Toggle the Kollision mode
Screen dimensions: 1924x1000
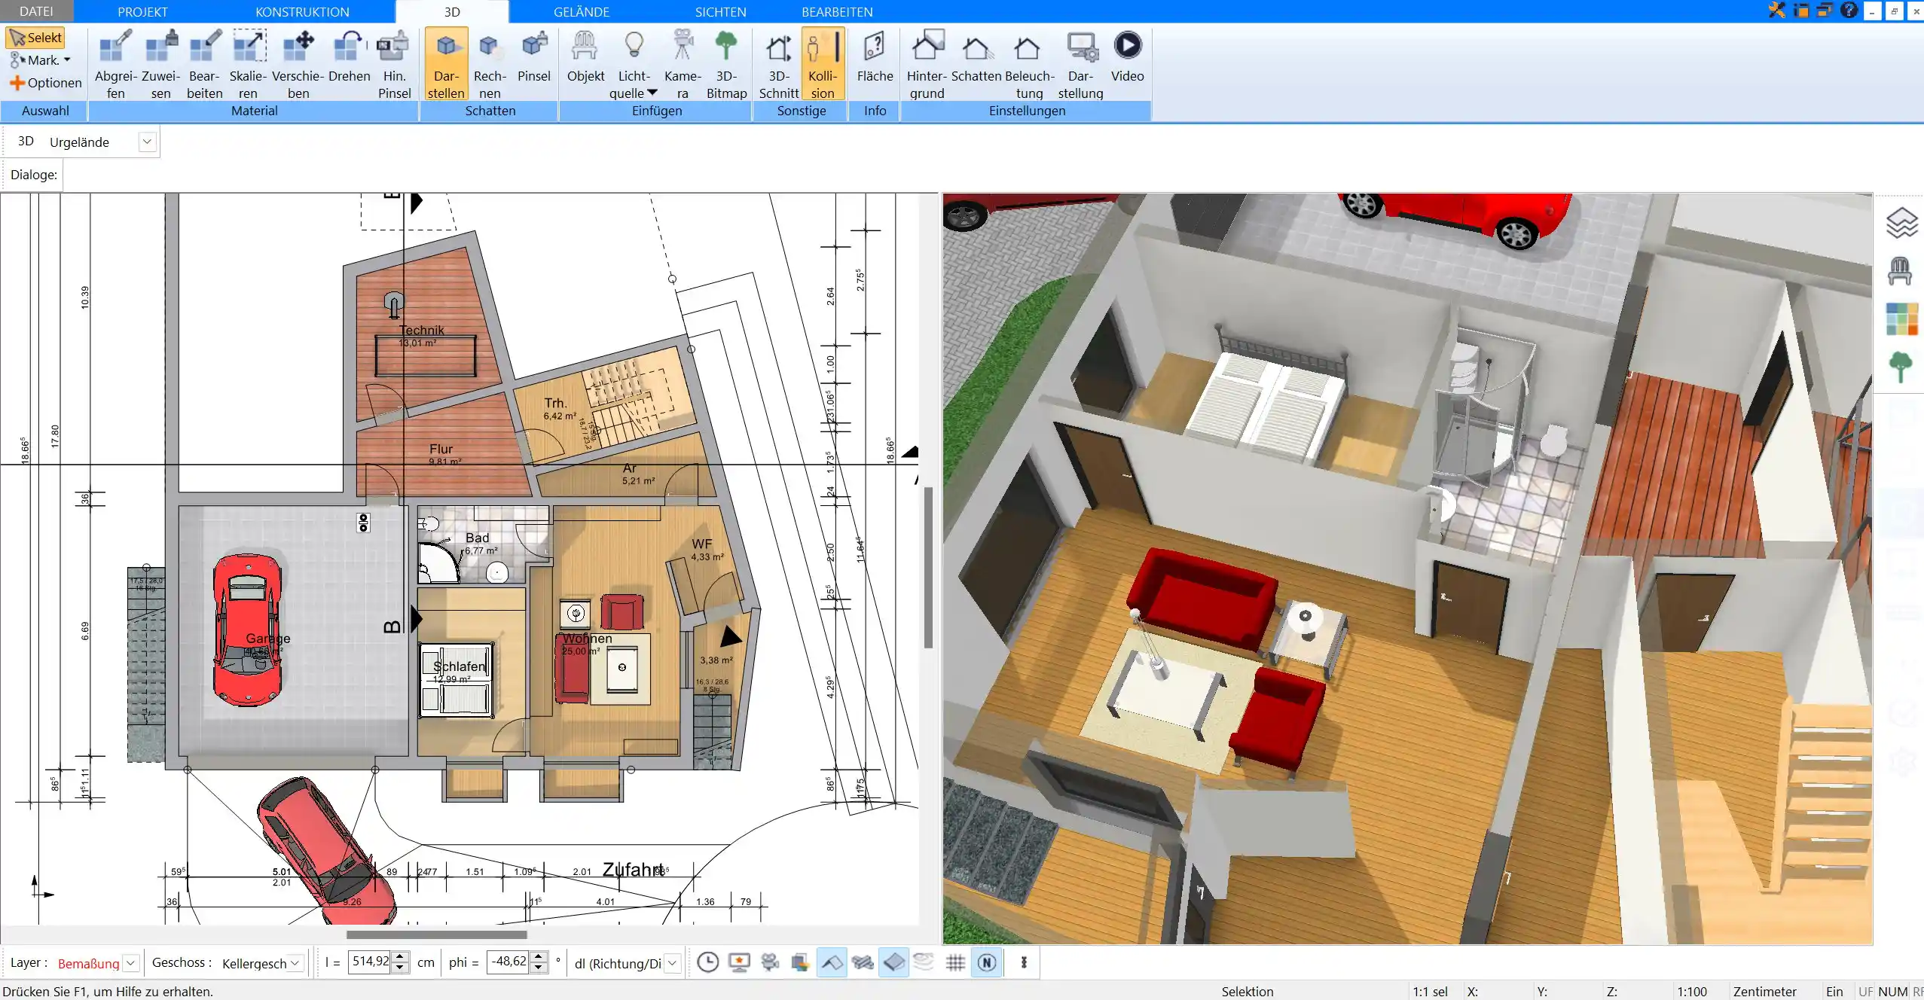pyautogui.click(x=823, y=64)
